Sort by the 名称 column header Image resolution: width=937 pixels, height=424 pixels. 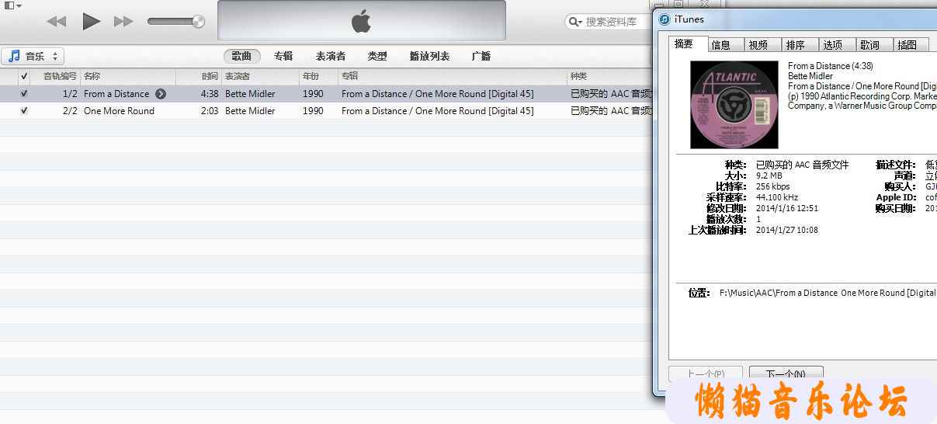(x=128, y=76)
